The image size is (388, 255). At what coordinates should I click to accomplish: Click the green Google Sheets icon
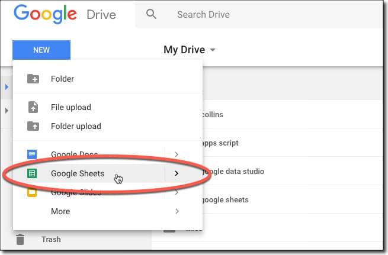pos(33,173)
